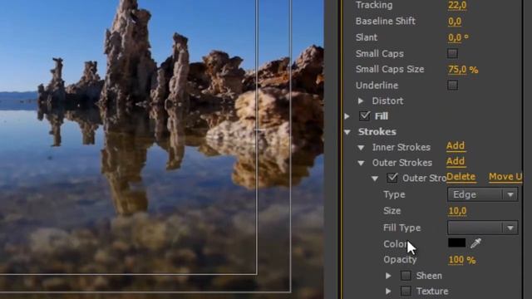Click the Baseline Shift label
The image size is (532, 299).
tap(386, 21)
